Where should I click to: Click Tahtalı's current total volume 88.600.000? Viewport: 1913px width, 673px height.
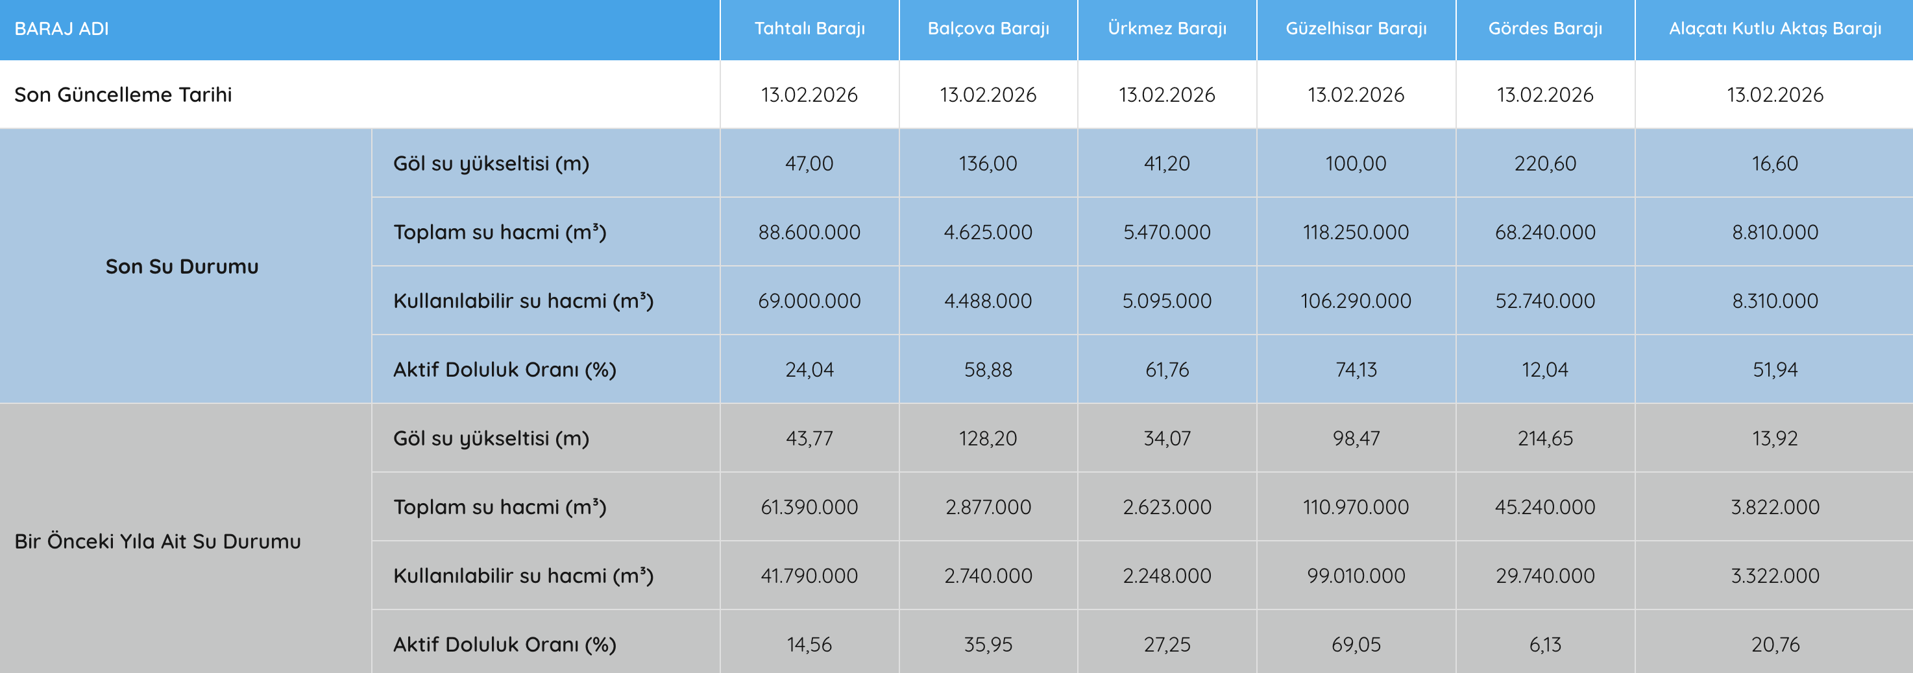point(809,232)
